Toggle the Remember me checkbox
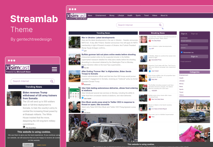213x147 pixels. tap(182, 52)
